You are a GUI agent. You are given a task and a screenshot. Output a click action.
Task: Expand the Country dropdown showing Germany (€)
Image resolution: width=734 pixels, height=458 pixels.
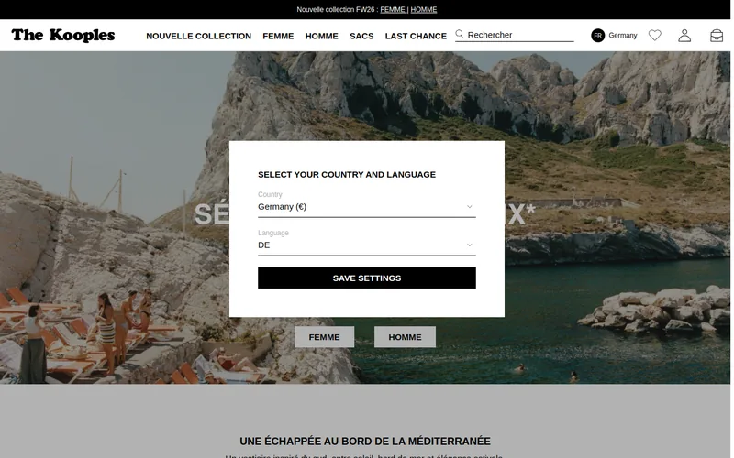pos(368,207)
